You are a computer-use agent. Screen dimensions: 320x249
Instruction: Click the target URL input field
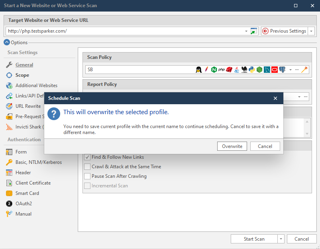(124, 31)
